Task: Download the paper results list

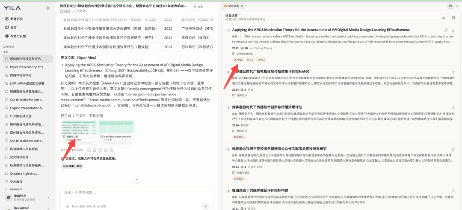Action: coord(444,17)
